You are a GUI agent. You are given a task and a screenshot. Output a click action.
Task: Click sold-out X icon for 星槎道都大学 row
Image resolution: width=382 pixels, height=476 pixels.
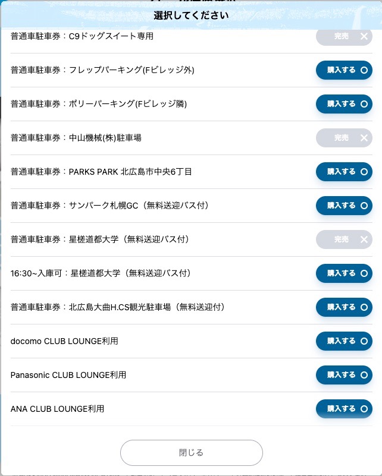tap(364, 239)
